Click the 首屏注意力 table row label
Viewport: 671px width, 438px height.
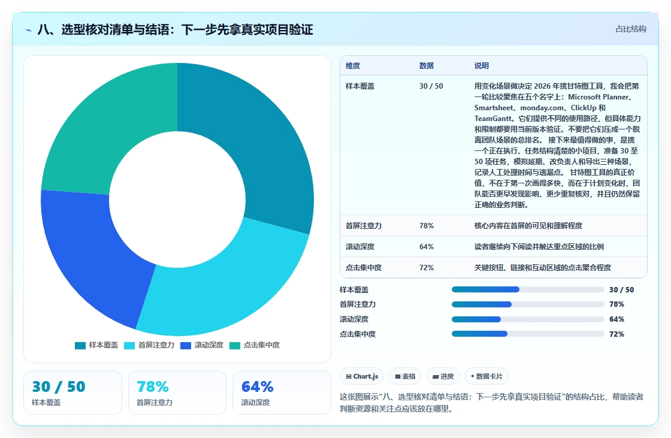pos(363,226)
